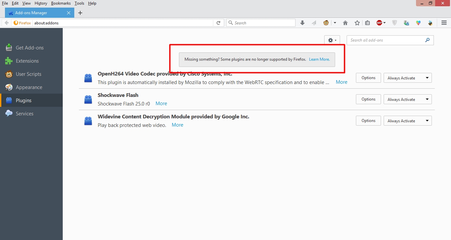Click the Downloads arrow icon

tap(302, 23)
